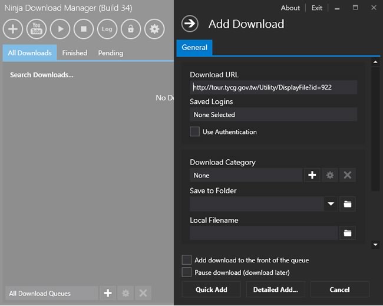
Task: Close the window with X
Action: point(374,8)
